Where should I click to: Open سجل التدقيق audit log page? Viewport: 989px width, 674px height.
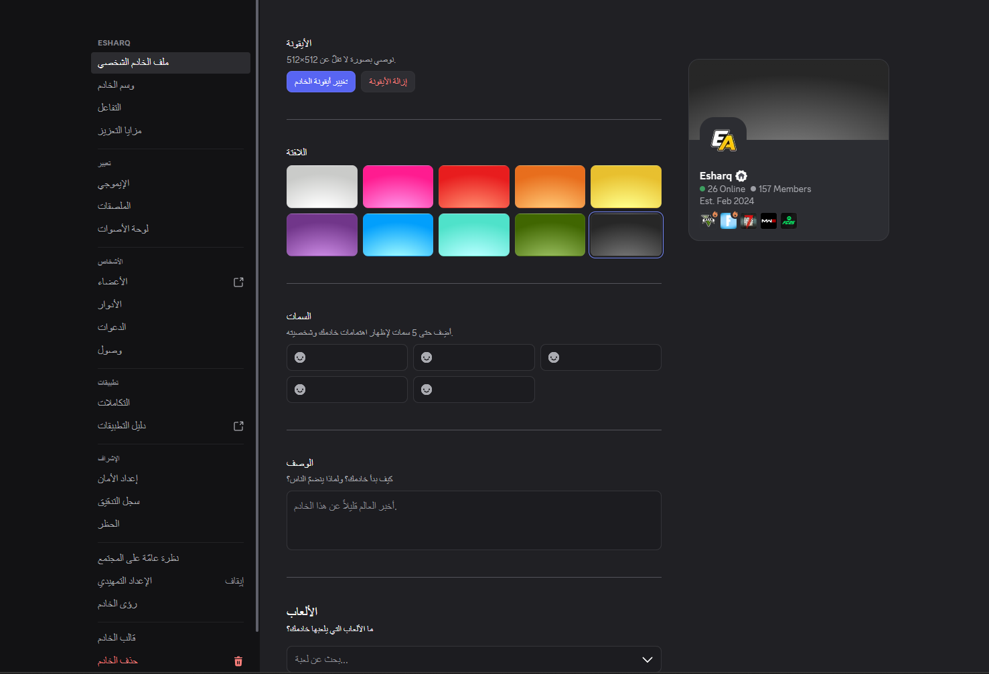pyautogui.click(x=171, y=501)
